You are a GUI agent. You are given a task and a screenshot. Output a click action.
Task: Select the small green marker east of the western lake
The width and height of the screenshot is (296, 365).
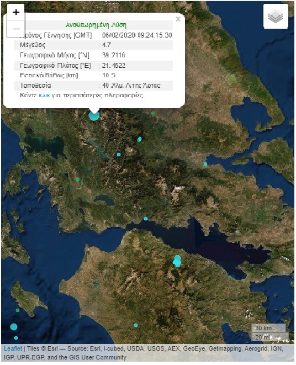coord(77,179)
